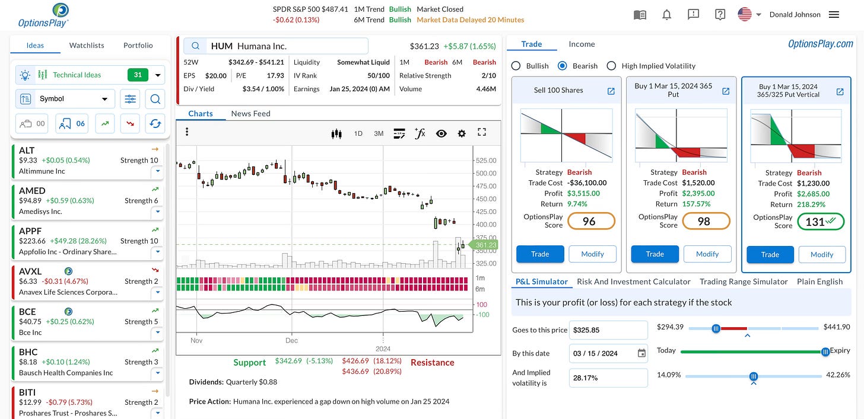This screenshot has width=864, height=419.
Task: Refresh the ideas list
Action: pyautogui.click(x=155, y=124)
